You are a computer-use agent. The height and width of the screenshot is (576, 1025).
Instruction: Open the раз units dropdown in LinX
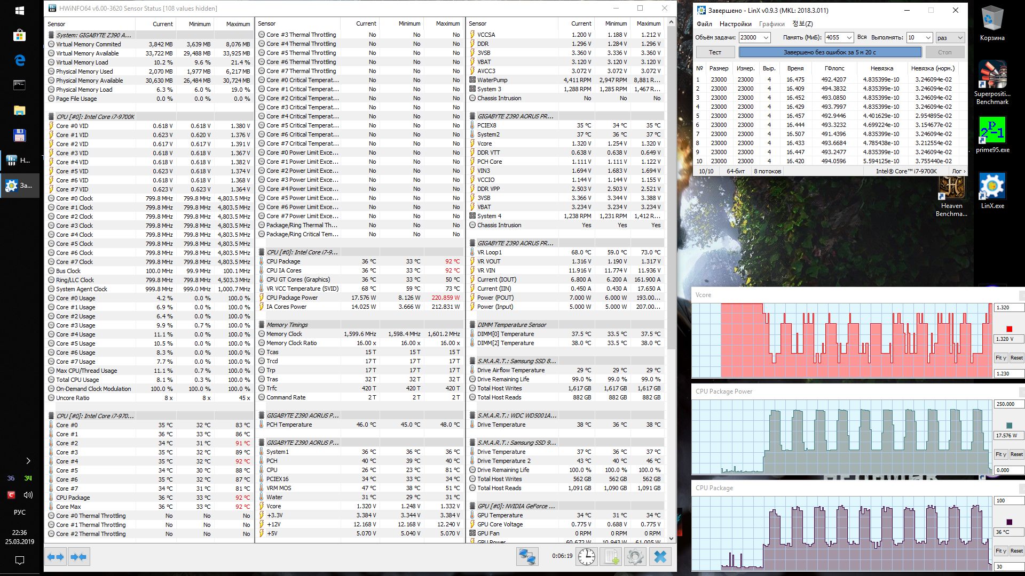(959, 37)
